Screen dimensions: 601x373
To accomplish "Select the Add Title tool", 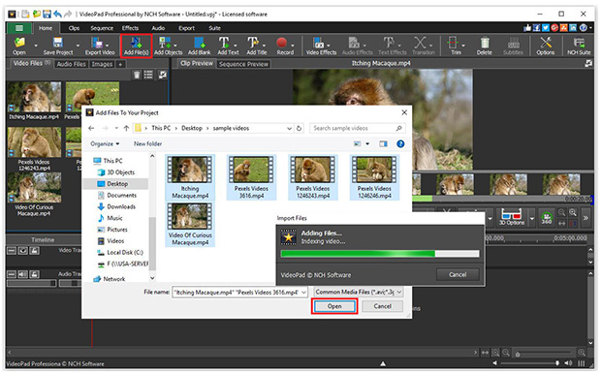I will [255, 46].
